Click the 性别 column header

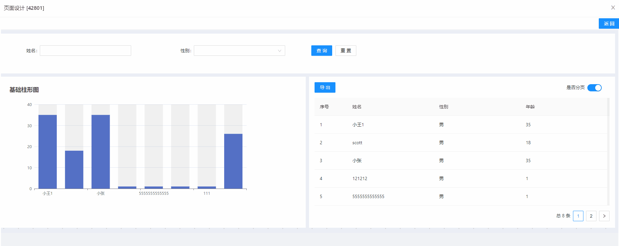443,107
